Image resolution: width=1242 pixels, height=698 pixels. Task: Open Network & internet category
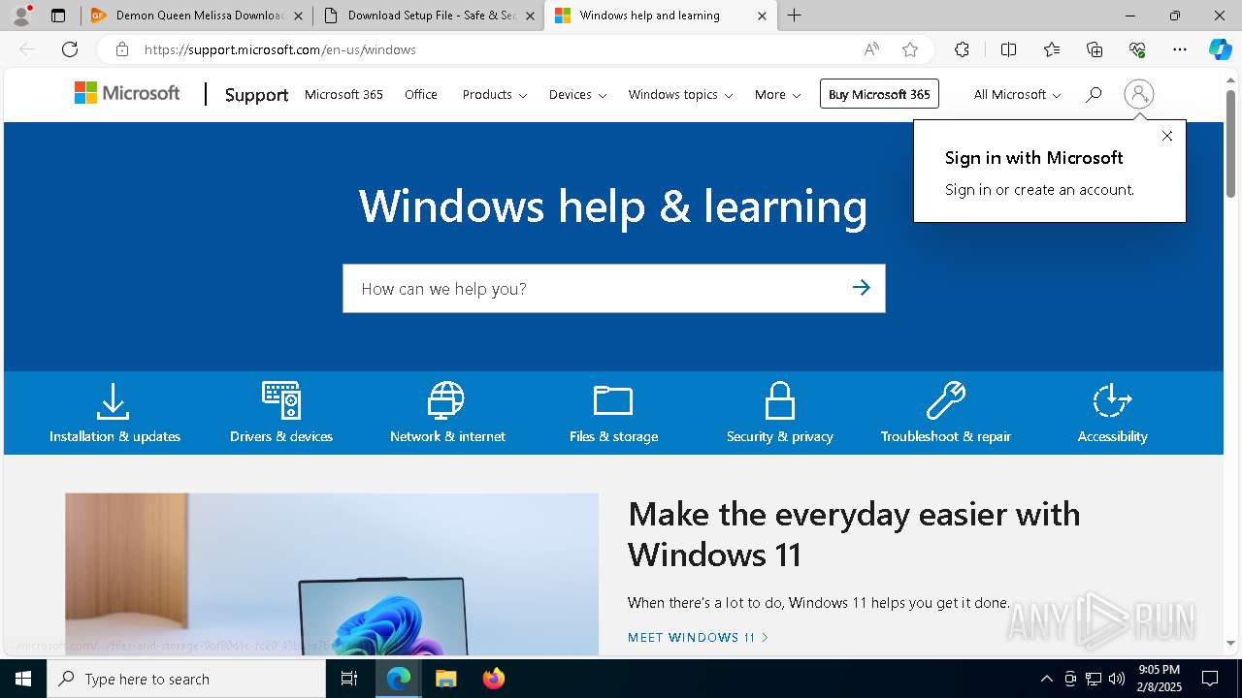(x=447, y=413)
